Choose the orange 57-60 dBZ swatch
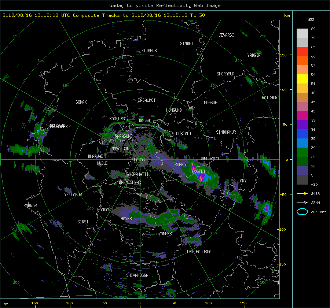The width and height of the screenshot is (330, 308). pos(302,61)
